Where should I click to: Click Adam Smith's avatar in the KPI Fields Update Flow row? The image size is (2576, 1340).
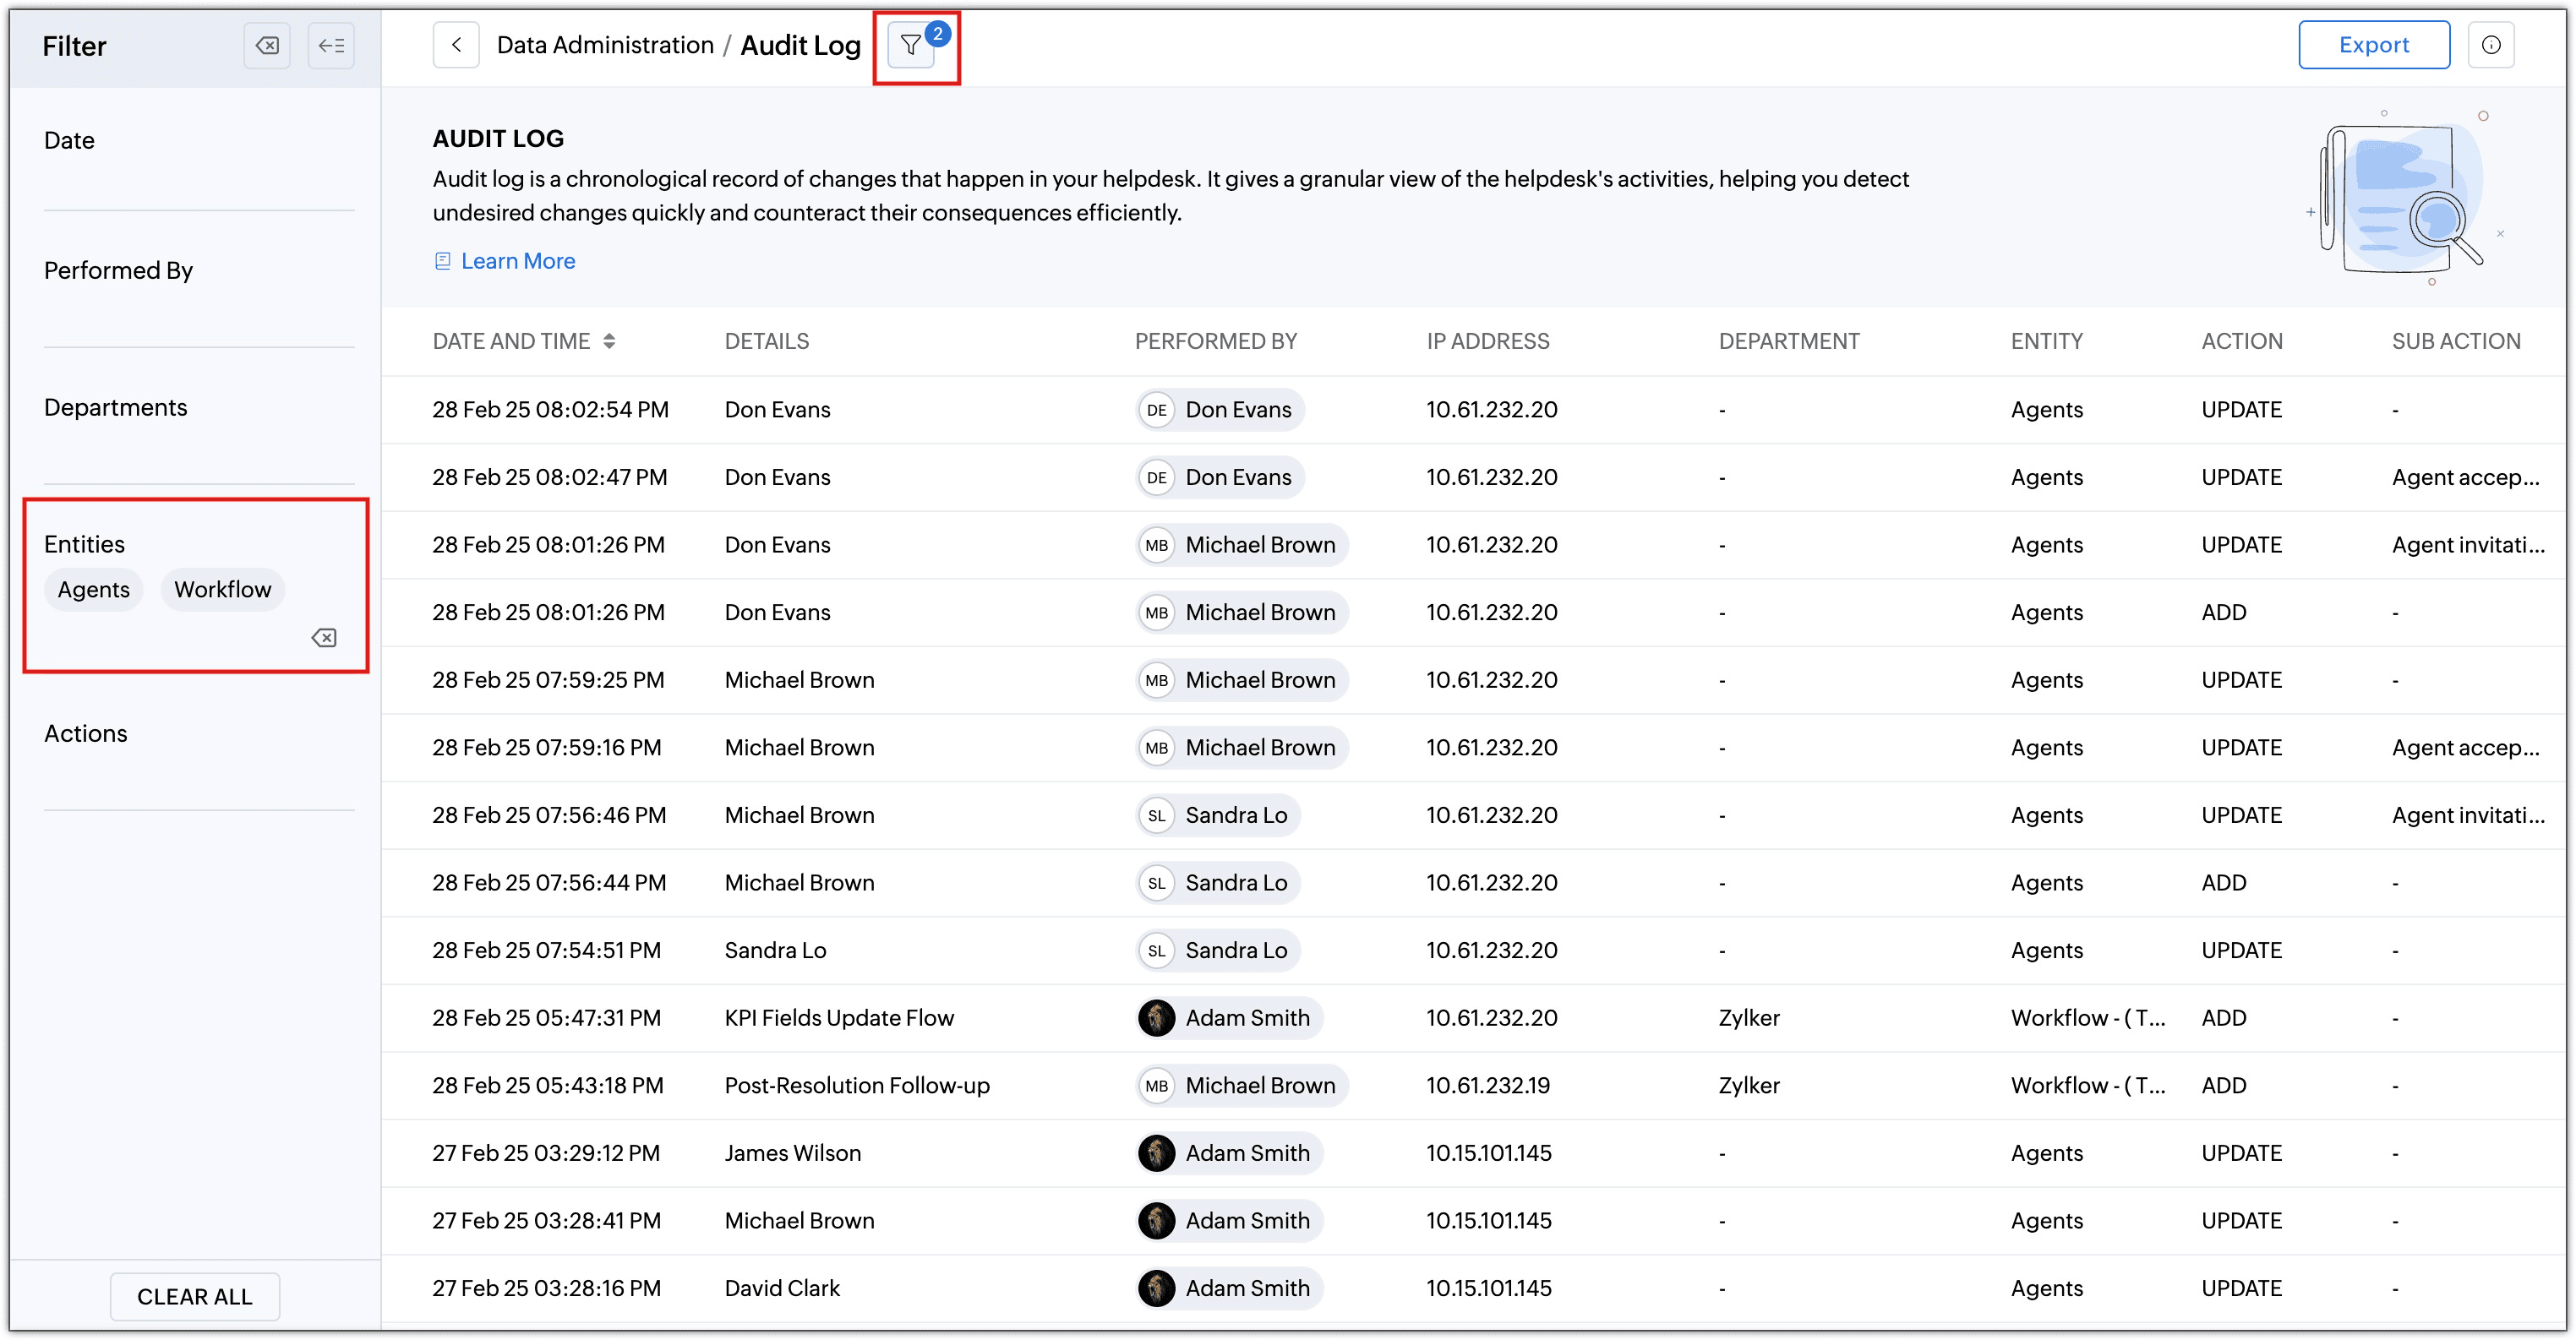coord(1157,1018)
